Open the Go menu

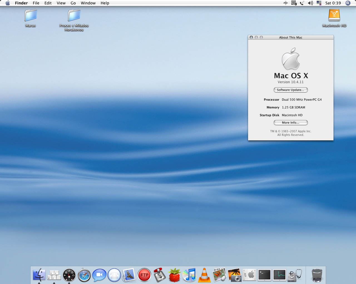tap(73, 3)
